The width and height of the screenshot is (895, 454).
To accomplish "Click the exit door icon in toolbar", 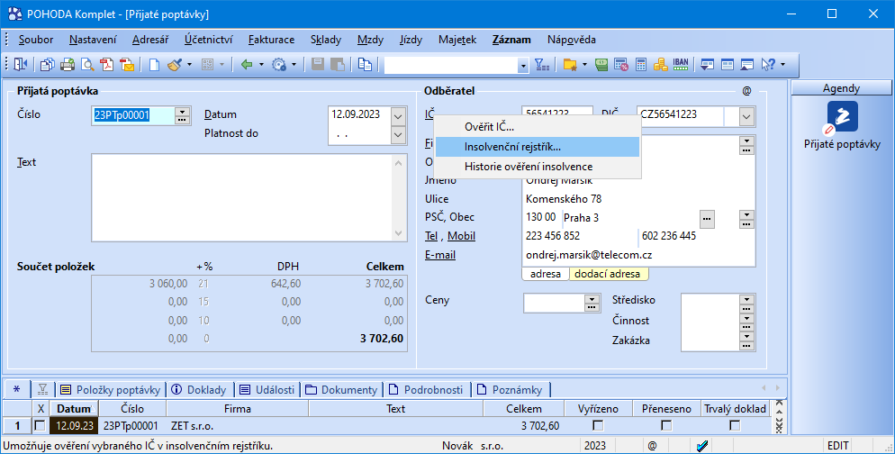I will point(21,65).
